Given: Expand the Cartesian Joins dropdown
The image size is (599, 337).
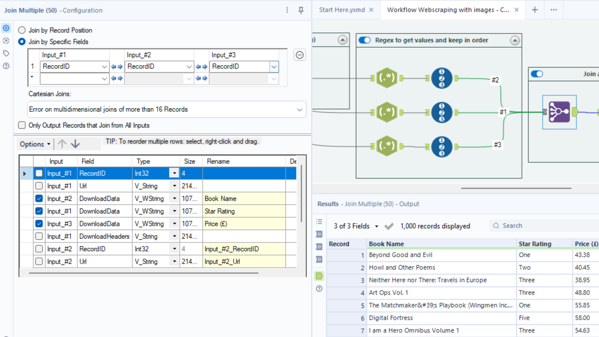Looking at the screenshot, I should [x=299, y=110].
